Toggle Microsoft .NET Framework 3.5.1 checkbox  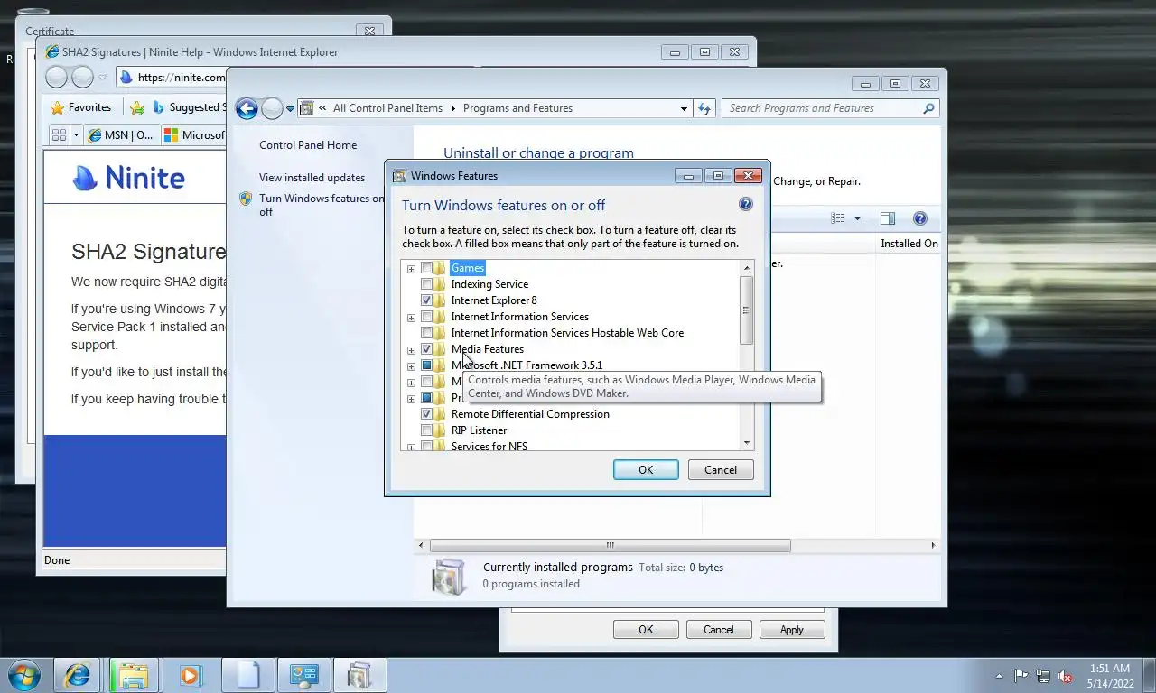tap(426, 365)
